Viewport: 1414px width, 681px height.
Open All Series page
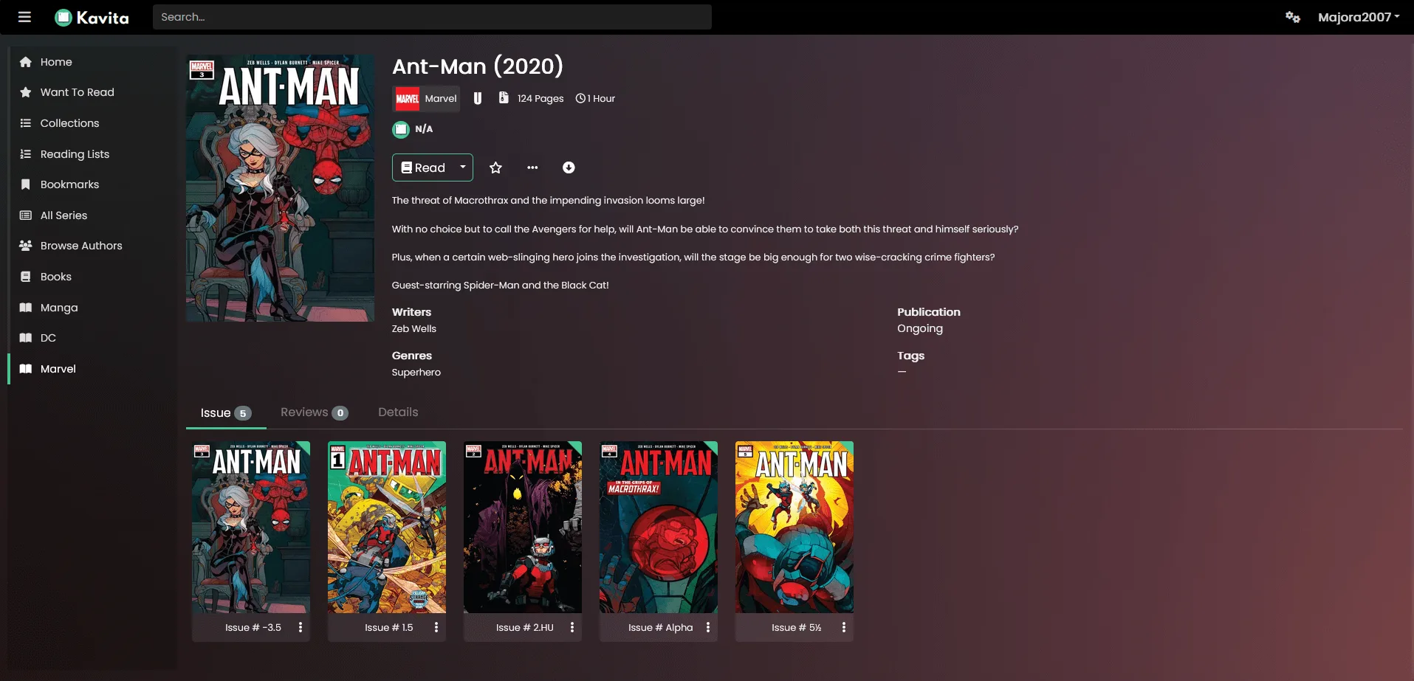click(64, 215)
